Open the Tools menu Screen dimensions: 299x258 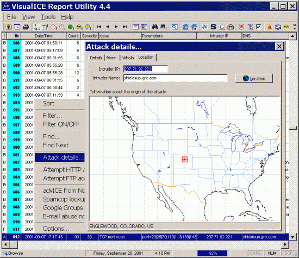(x=48, y=17)
